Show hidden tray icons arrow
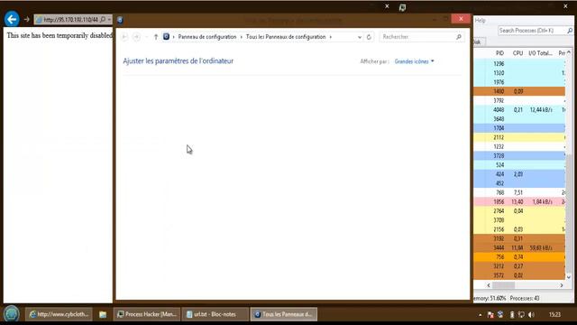 point(480,315)
